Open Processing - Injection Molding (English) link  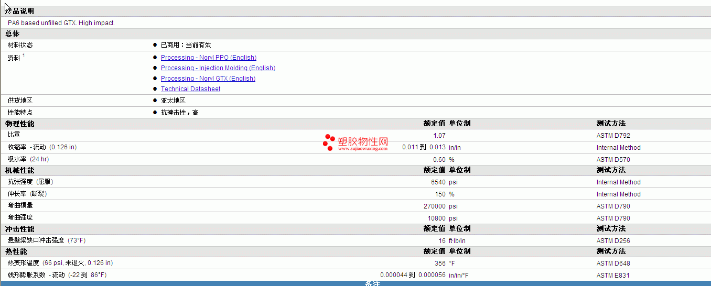tap(218, 68)
